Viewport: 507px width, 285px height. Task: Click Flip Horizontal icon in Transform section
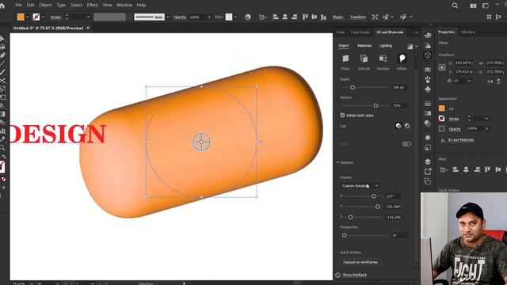[490, 81]
